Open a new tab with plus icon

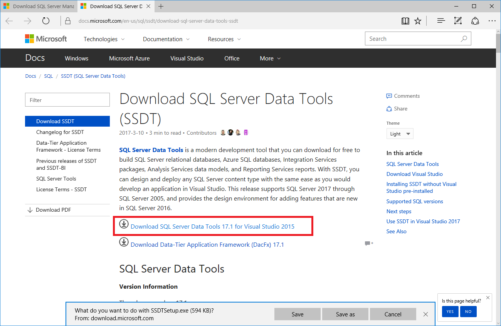click(x=161, y=6)
